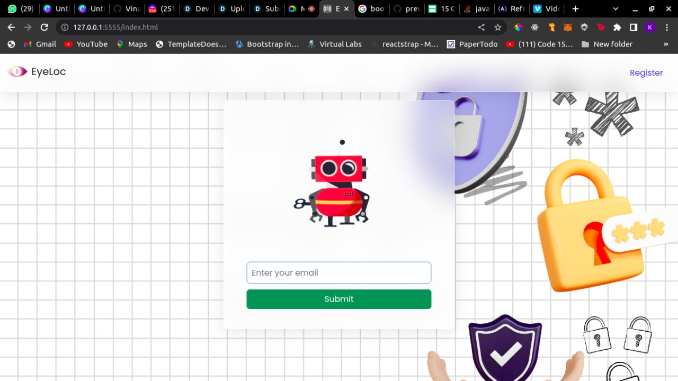Click the address bar URL

coord(115,27)
